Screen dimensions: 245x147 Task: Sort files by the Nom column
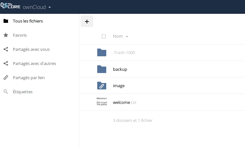pyautogui.click(x=118, y=36)
